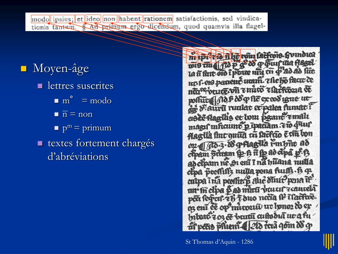
Task: Click the yellow striped logo in corner
Action: [x=328, y=241]
